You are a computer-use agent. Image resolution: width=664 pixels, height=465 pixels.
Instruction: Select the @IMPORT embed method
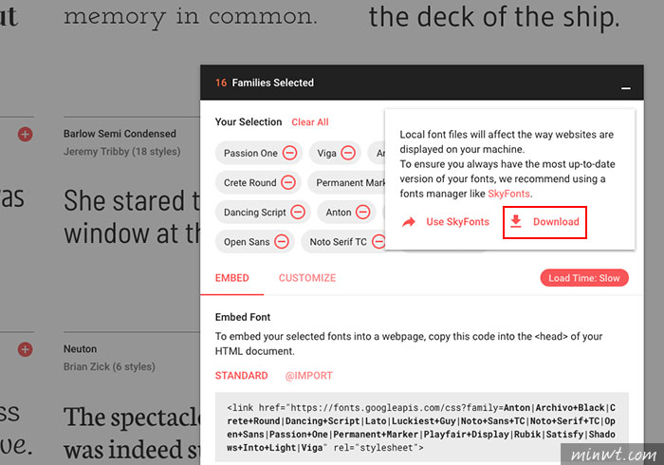[308, 376]
